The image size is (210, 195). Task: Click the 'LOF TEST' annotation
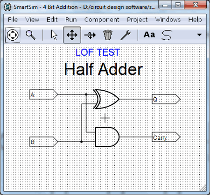pyautogui.click(x=98, y=52)
